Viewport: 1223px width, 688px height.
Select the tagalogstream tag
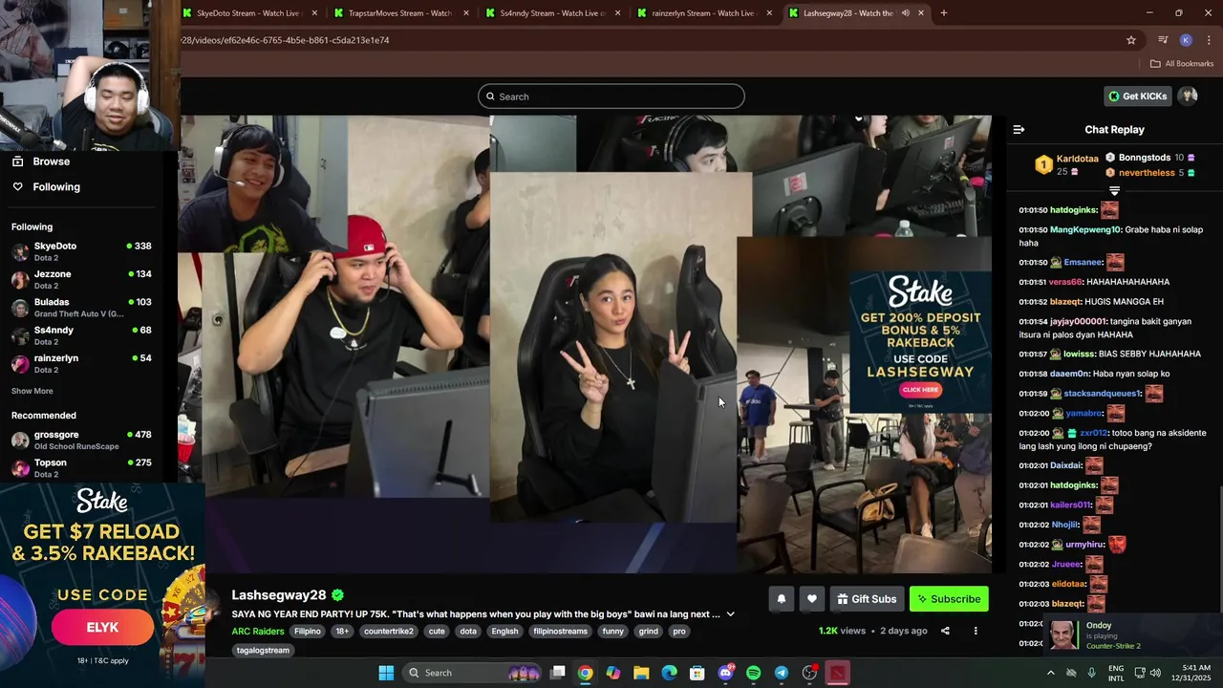[263, 651]
